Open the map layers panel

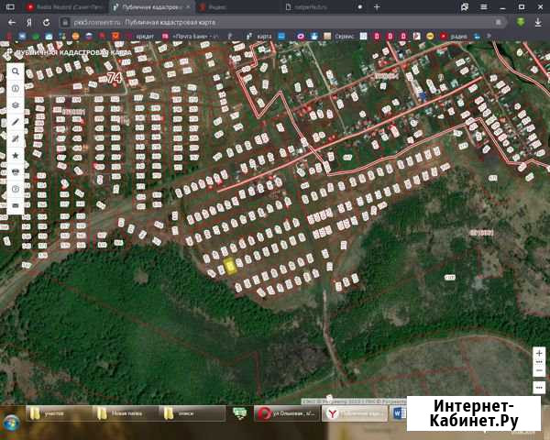16,104
